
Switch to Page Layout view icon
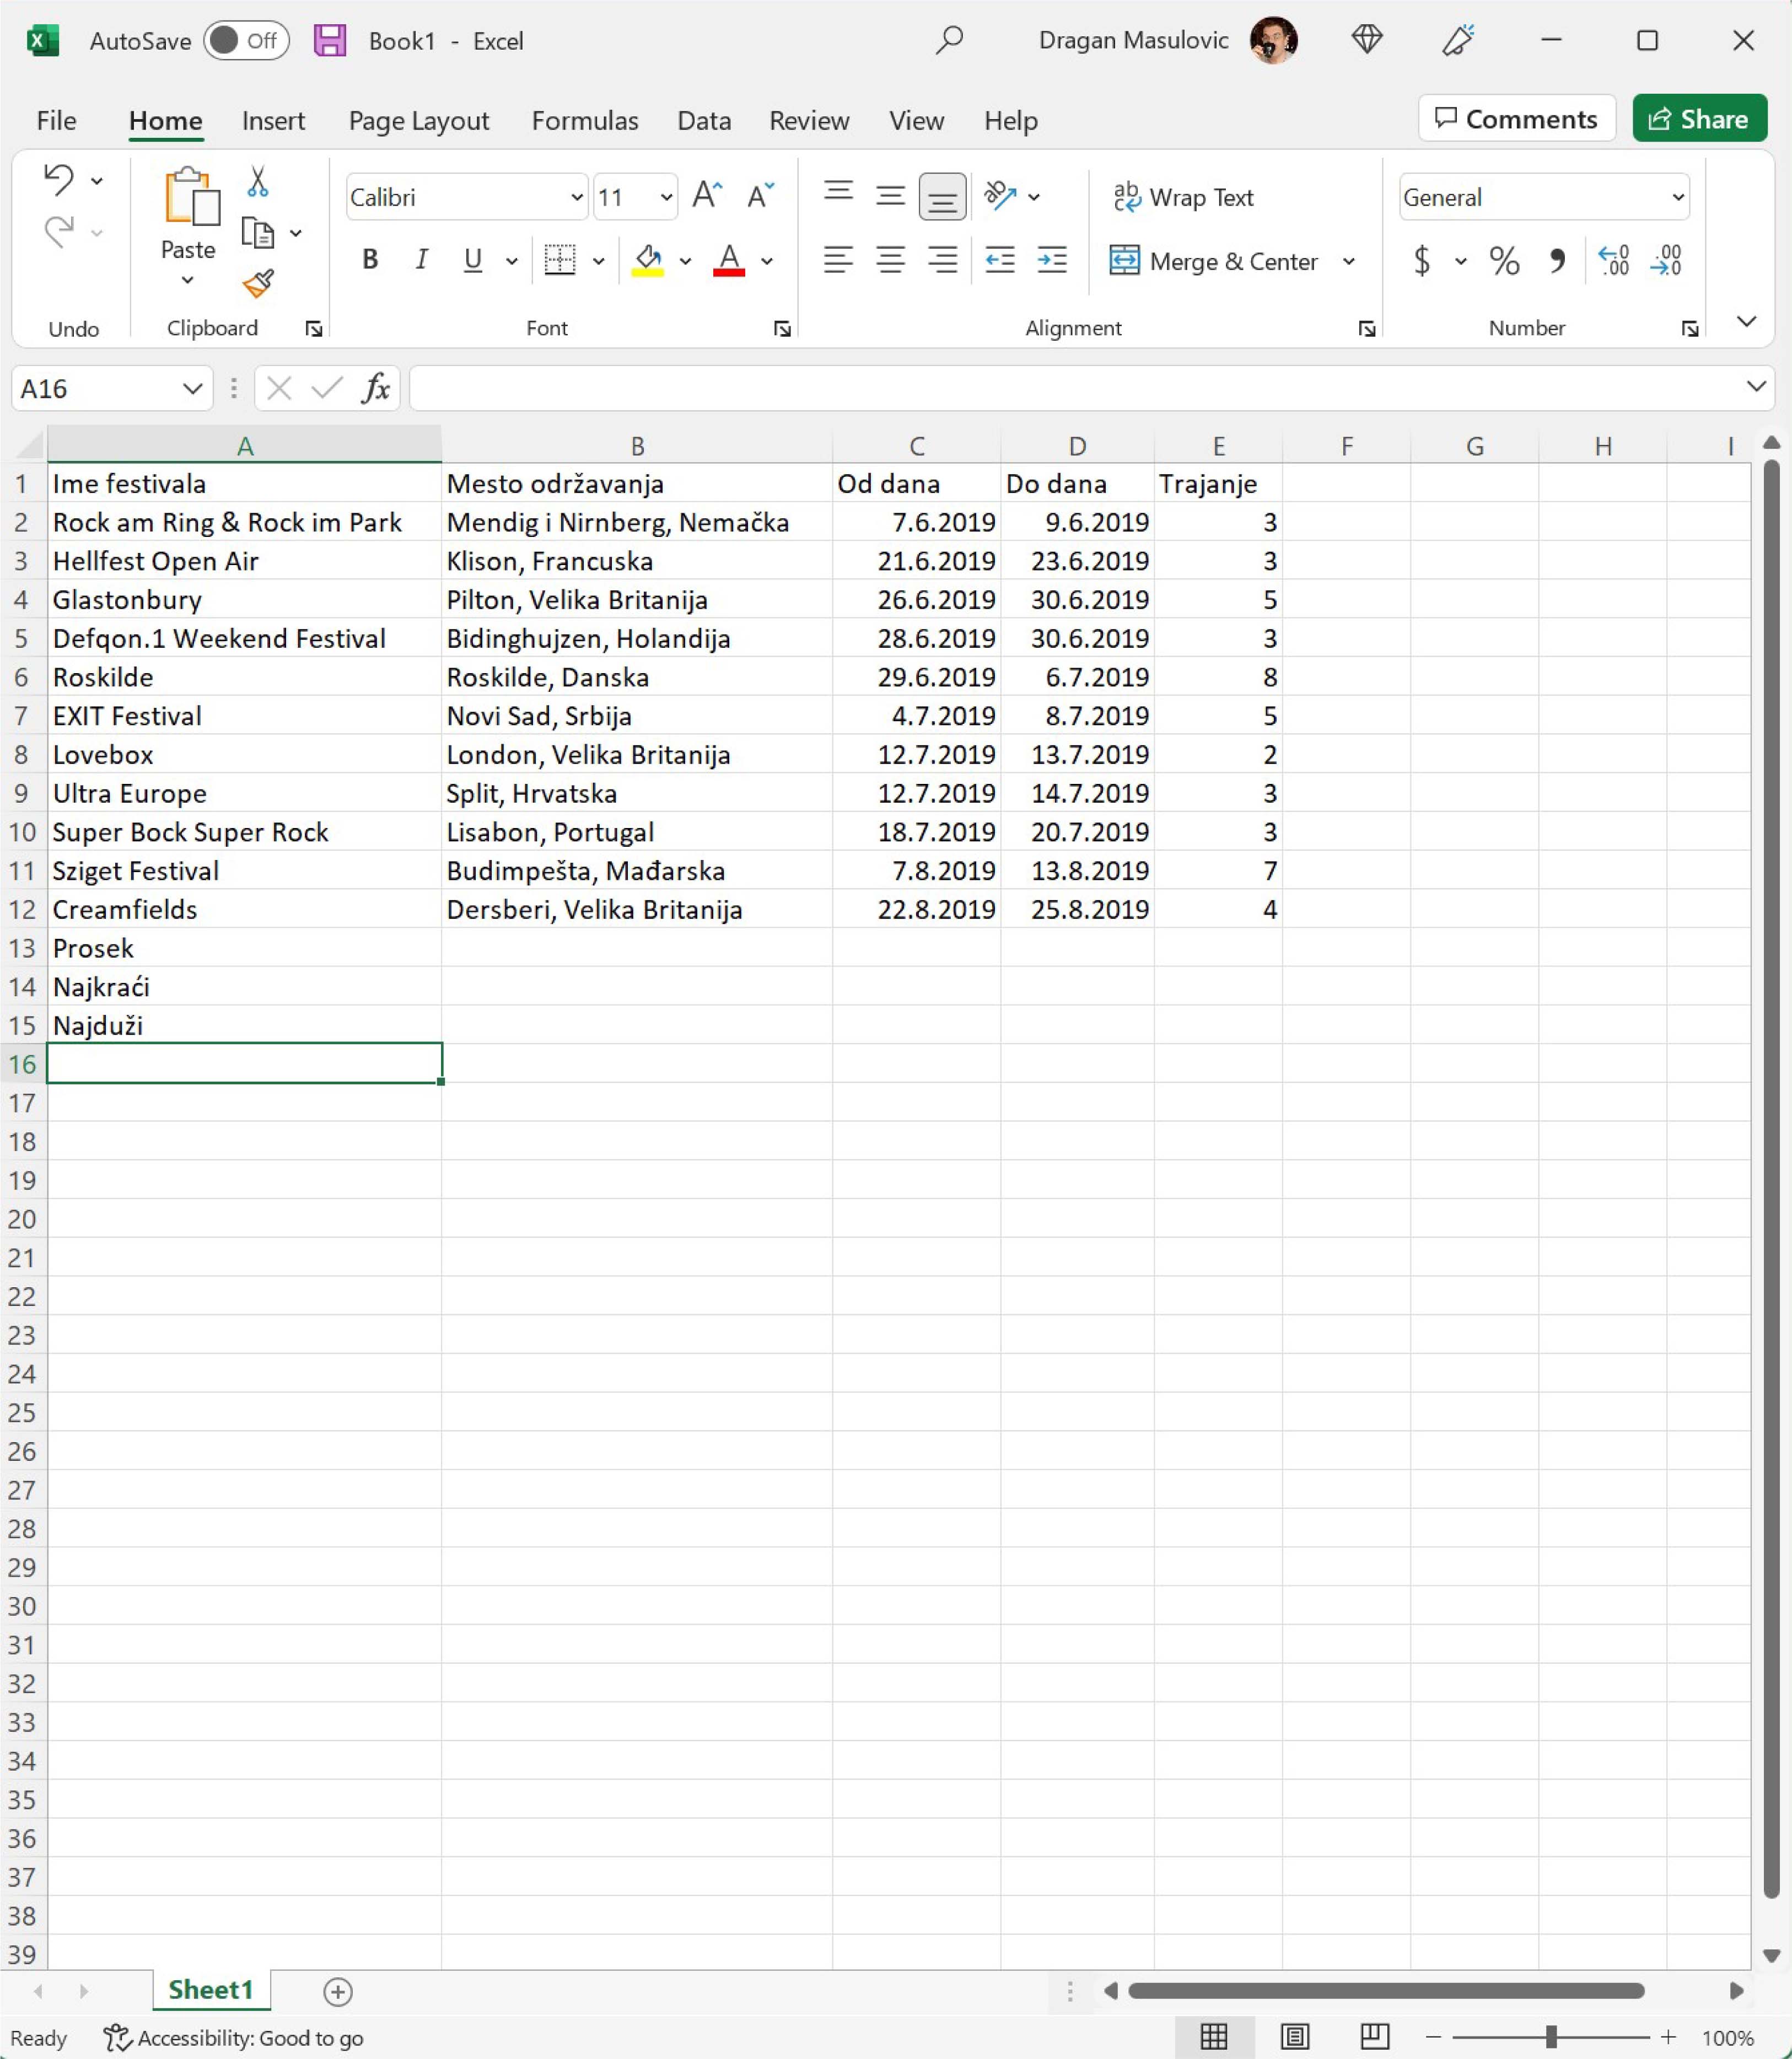coord(1294,2036)
